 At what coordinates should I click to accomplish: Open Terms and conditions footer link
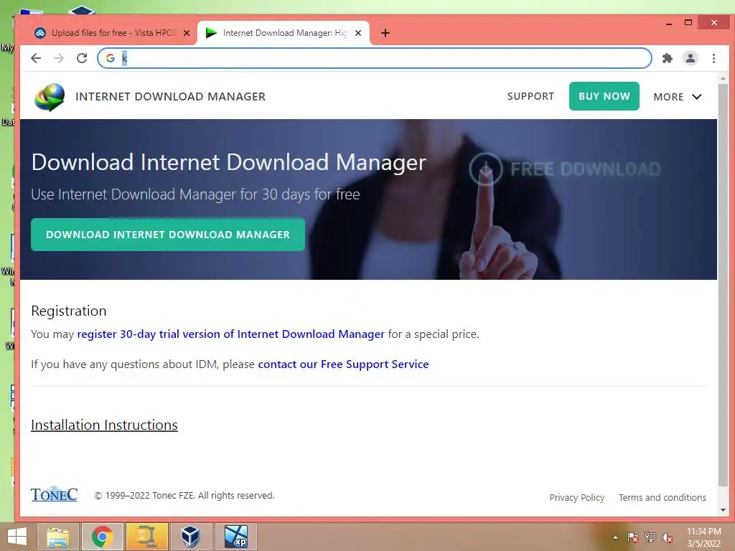(x=662, y=498)
